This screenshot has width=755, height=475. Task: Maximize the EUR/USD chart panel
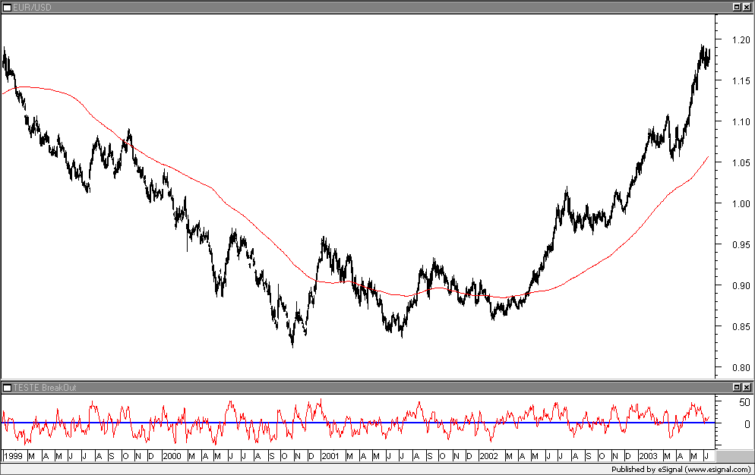click(737, 8)
